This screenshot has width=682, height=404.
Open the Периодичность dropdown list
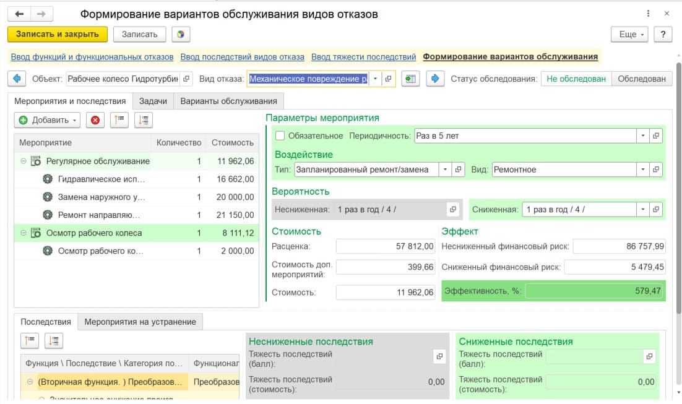click(643, 135)
